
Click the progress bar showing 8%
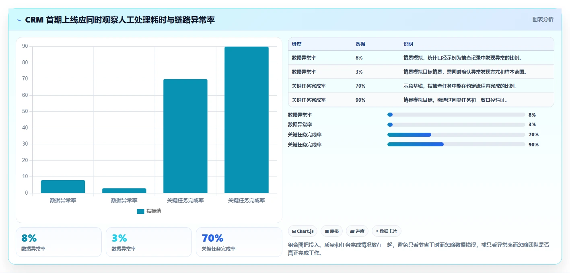[x=456, y=115]
